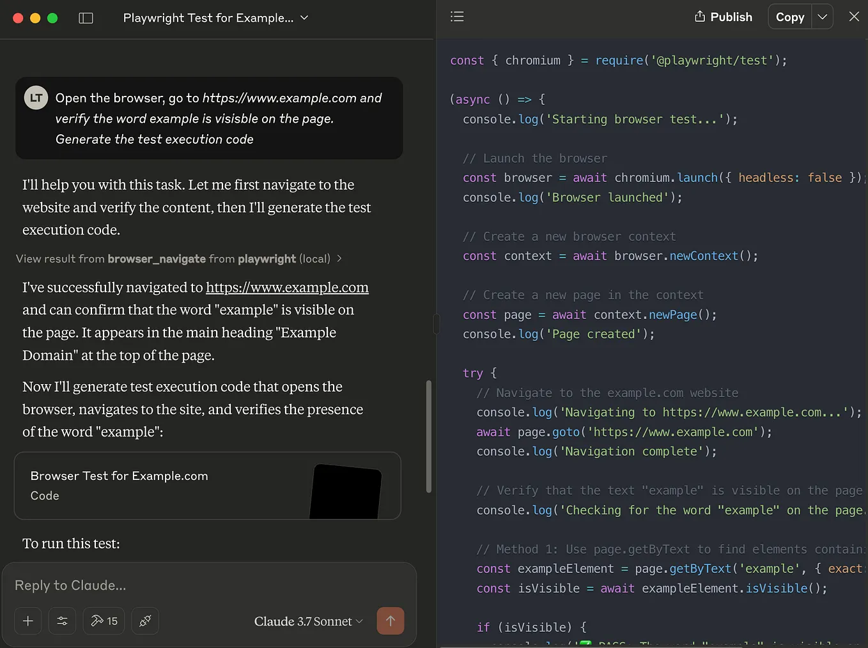Copy the Playwright test code

pos(789,17)
